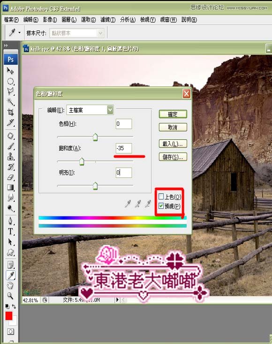The image size is (272, 344).
Task: Open the status bar info arrow menu
Action: click(x=117, y=299)
